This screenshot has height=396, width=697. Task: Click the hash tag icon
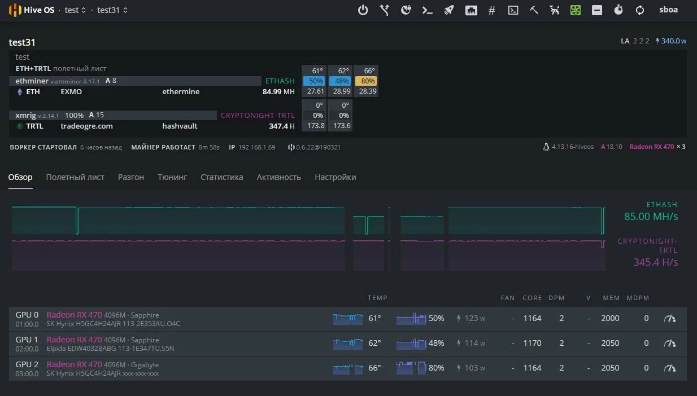pyautogui.click(x=492, y=10)
